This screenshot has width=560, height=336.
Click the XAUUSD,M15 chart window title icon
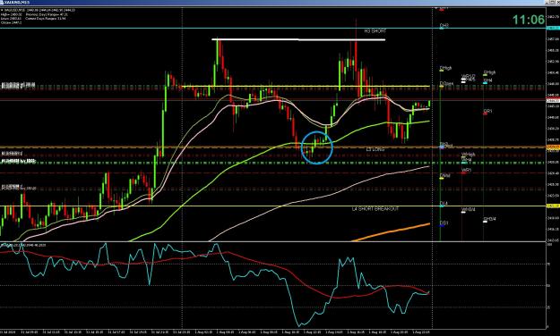pos(2,2)
